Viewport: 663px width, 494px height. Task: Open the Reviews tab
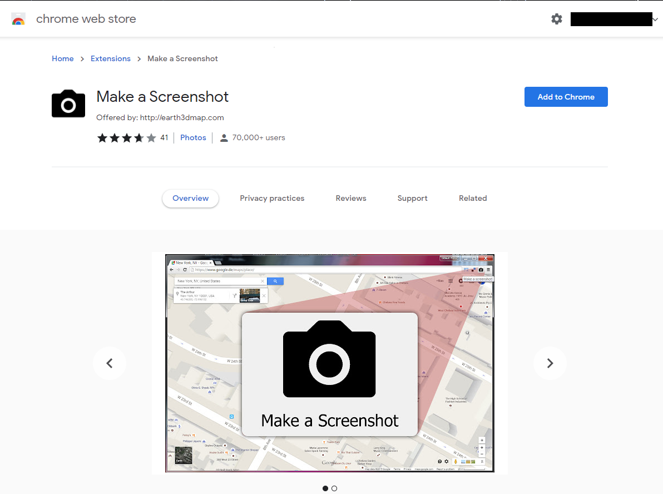[x=351, y=199]
